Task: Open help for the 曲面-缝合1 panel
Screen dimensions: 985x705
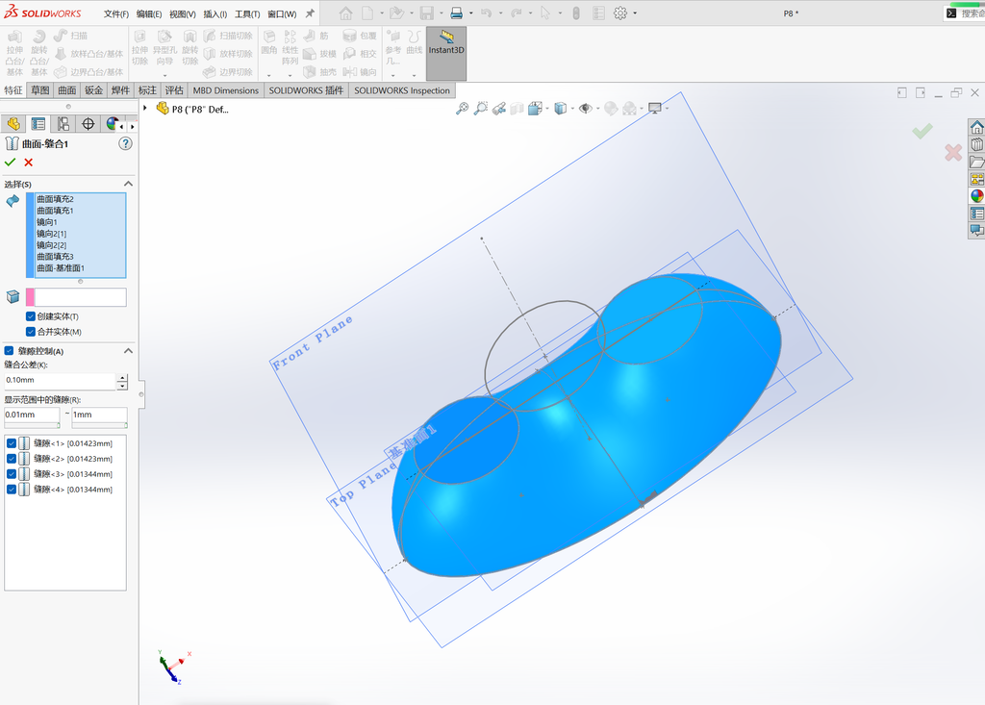Action: point(126,144)
